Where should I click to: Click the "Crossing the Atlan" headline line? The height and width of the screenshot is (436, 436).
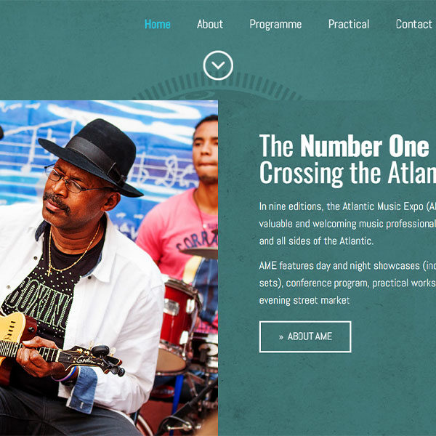[347, 173]
